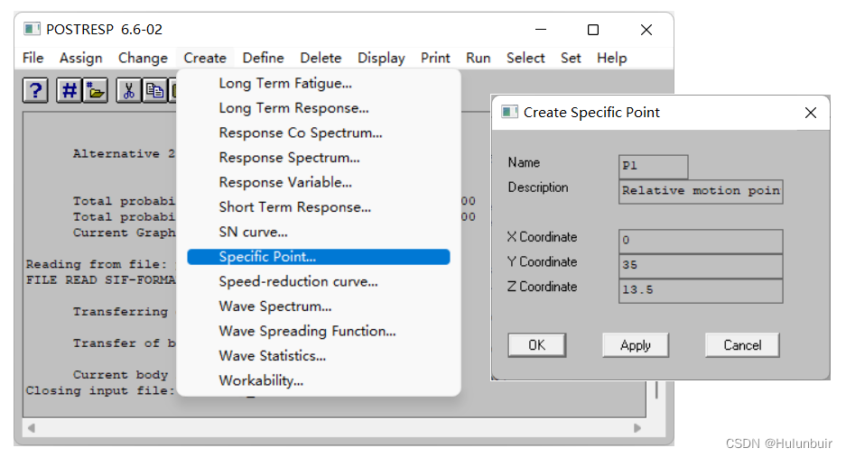Click the Y Coordinate field showing 35
Screen dimensions: 846x457
click(701, 266)
